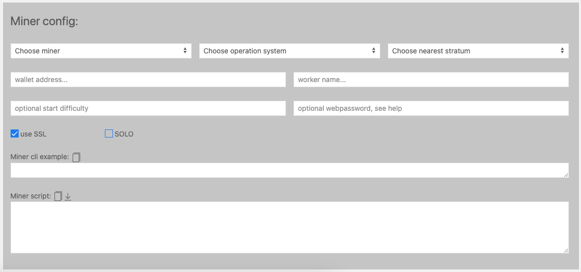This screenshot has height=272, width=581.
Task: Click the "Miner script:" label text
Action: coord(31,196)
